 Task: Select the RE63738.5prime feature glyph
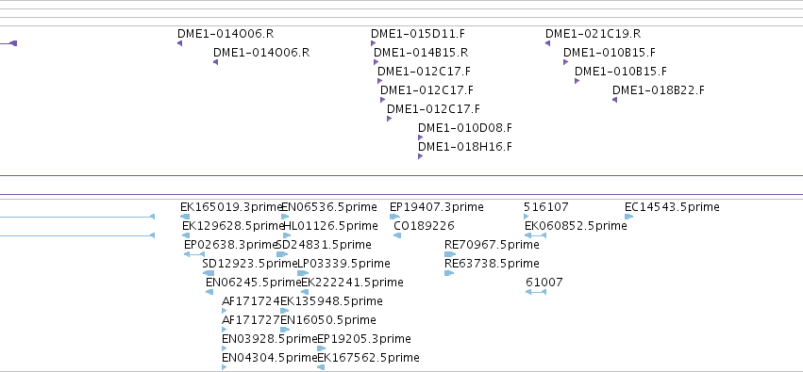click(449, 273)
